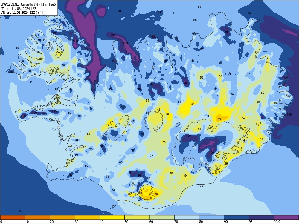Click the '48' humidity value
This screenshot has width=299, height=224.
tap(259, 123)
